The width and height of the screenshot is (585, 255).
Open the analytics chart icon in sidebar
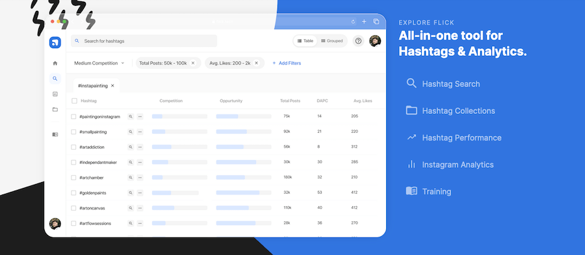pos(55,94)
